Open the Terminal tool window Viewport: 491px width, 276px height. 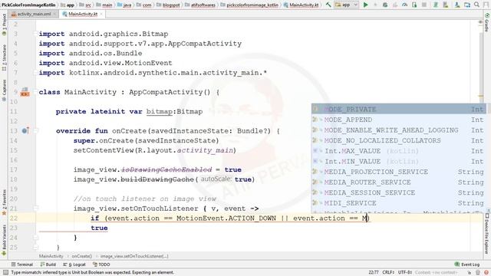click(x=22, y=264)
